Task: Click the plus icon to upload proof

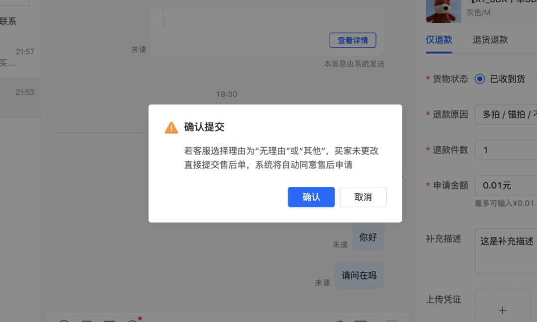Action: (x=502, y=311)
